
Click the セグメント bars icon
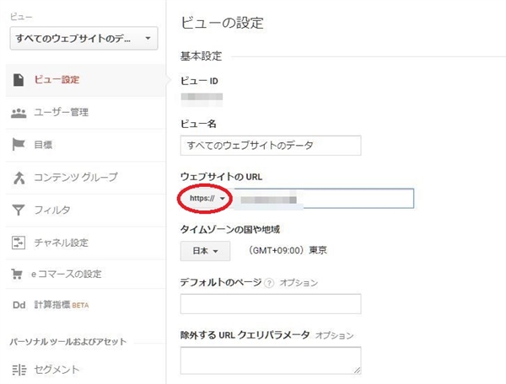(x=18, y=369)
